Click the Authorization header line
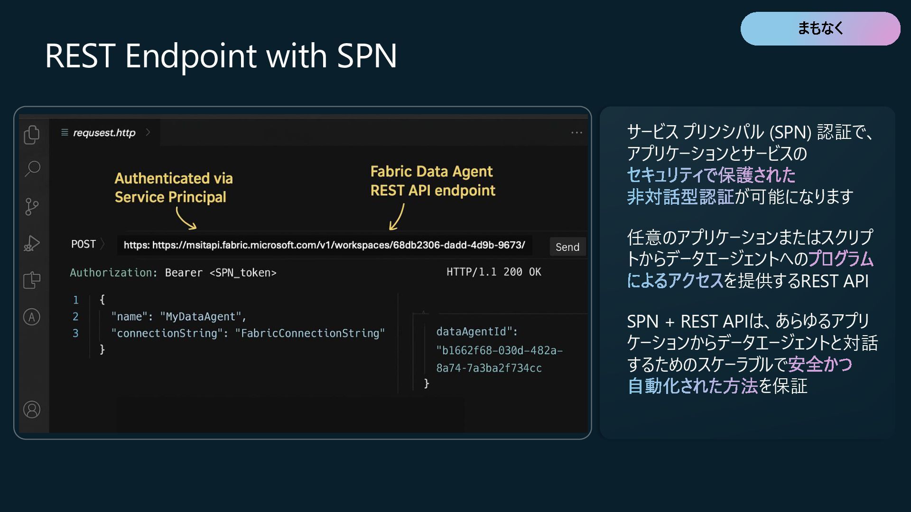The height and width of the screenshot is (512, 911). pyautogui.click(x=173, y=273)
